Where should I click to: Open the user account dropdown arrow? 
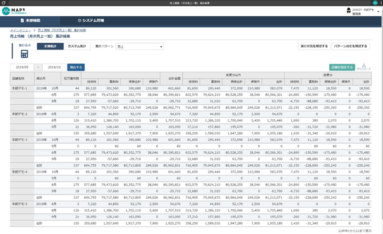378,11
